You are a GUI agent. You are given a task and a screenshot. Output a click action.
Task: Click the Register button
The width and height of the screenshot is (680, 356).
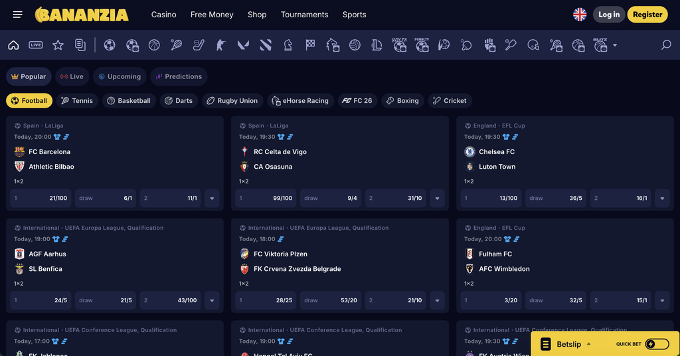(647, 15)
